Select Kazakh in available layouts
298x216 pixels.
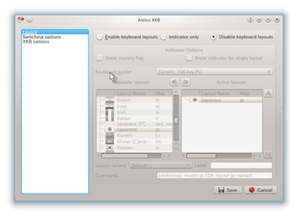[x=135, y=136]
